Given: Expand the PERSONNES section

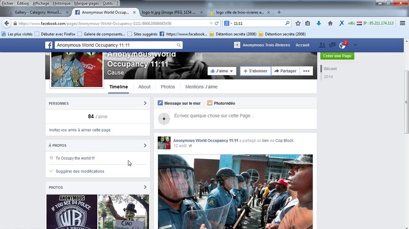Looking at the screenshot, I should (145, 103).
